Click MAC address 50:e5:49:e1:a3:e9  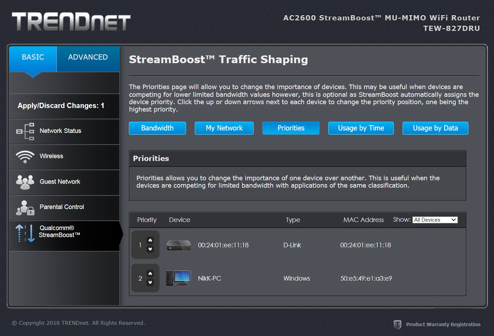[366, 278]
